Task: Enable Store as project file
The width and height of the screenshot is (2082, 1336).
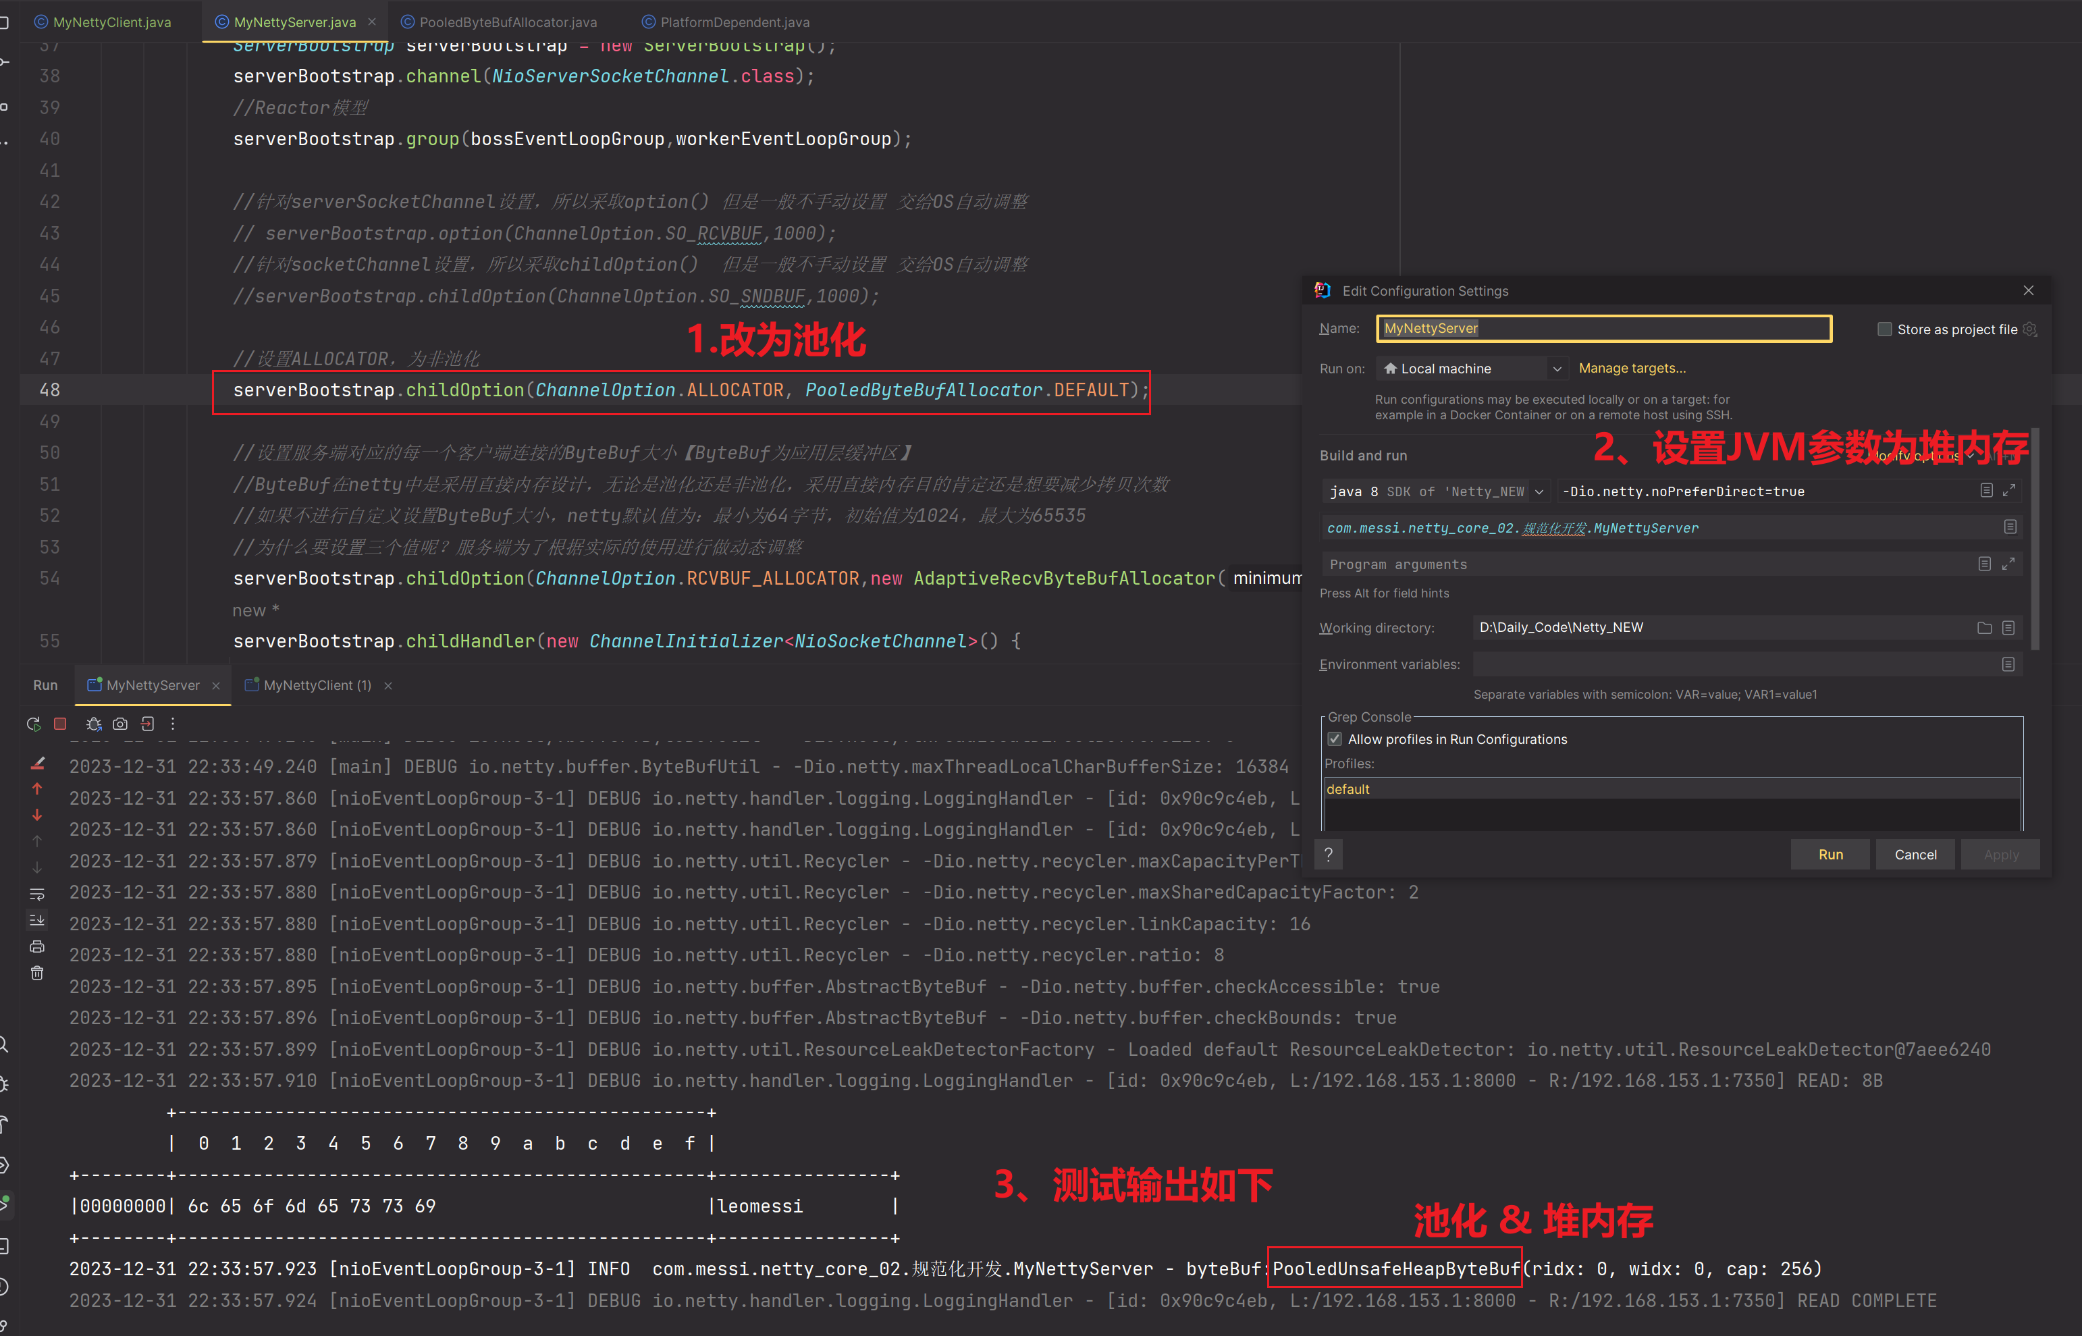Action: click(x=1884, y=329)
